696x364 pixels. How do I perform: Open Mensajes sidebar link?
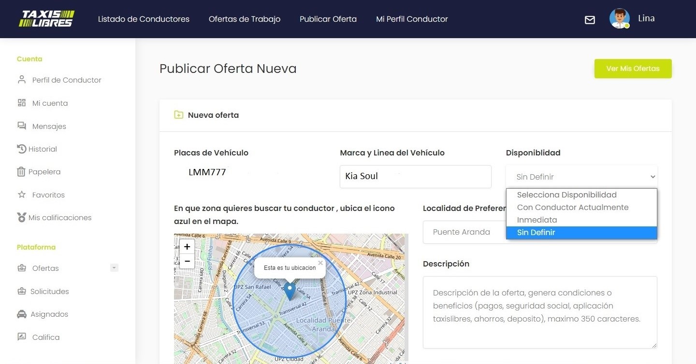pos(49,126)
